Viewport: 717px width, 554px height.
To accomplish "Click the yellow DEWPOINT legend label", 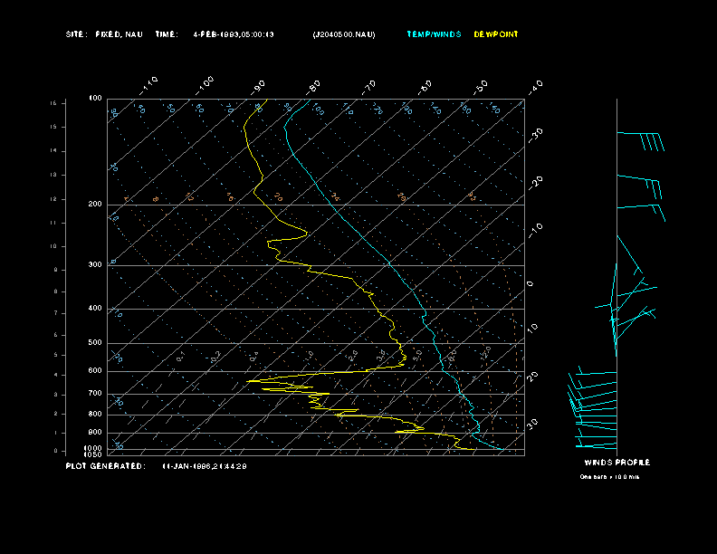I will pos(496,34).
